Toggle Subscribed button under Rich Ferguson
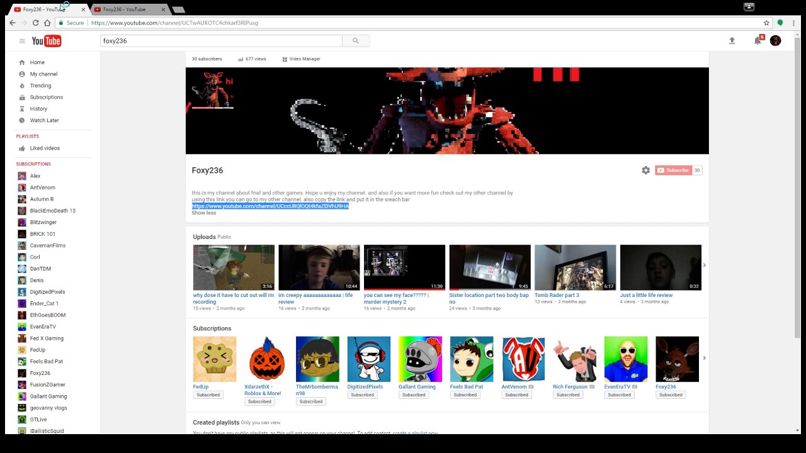The height and width of the screenshot is (453, 806). click(568, 395)
